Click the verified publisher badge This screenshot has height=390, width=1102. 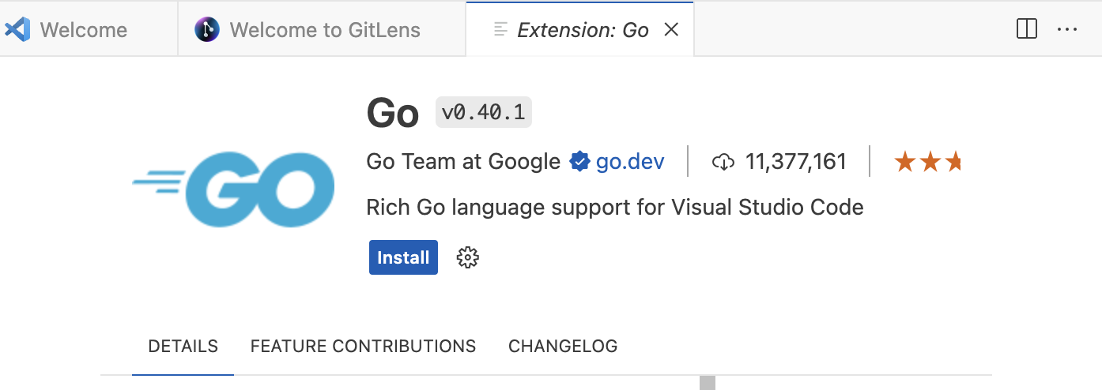pyautogui.click(x=579, y=162)
